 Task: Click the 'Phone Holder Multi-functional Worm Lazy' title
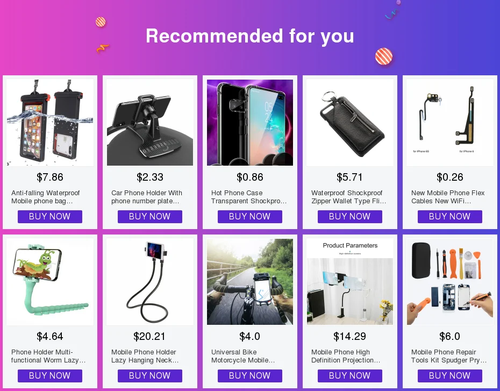[x=48, y=356]
